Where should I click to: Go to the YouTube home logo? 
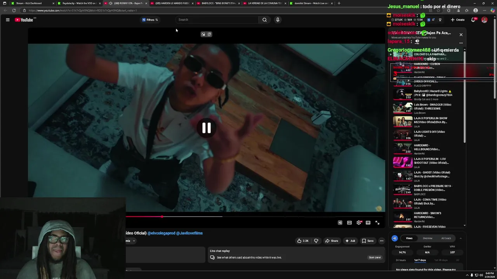click(x=24, y=20)
